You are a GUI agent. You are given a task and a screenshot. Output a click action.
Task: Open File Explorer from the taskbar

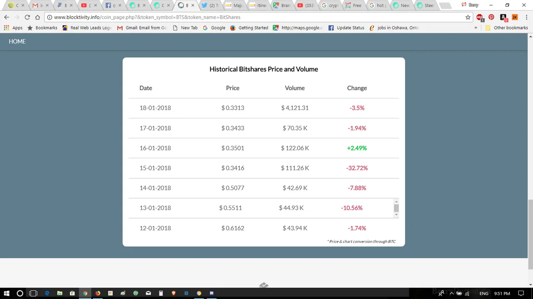(60, 293)
